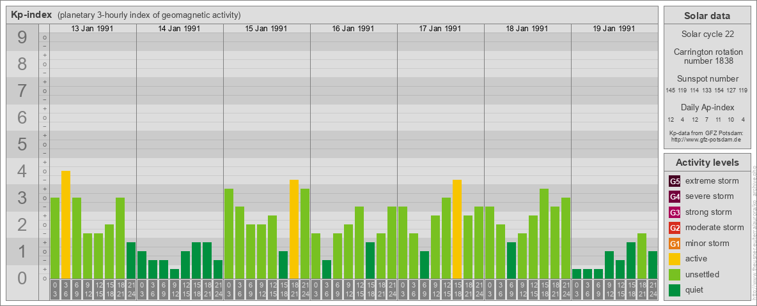
Task: Click sunspot value 127
Action: (731, 91)
